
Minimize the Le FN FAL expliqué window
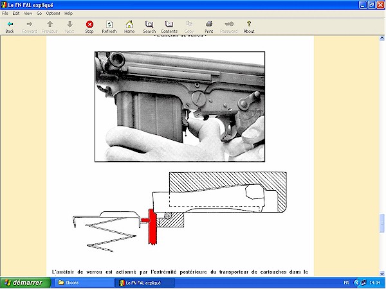[x=363, y=5]
